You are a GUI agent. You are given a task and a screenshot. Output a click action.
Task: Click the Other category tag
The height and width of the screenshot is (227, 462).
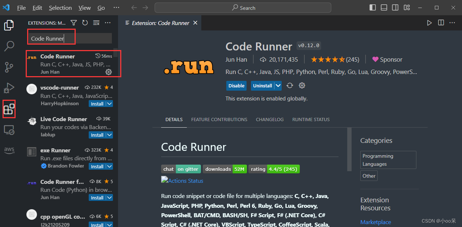pyautogui.click(x=369, y=176)
